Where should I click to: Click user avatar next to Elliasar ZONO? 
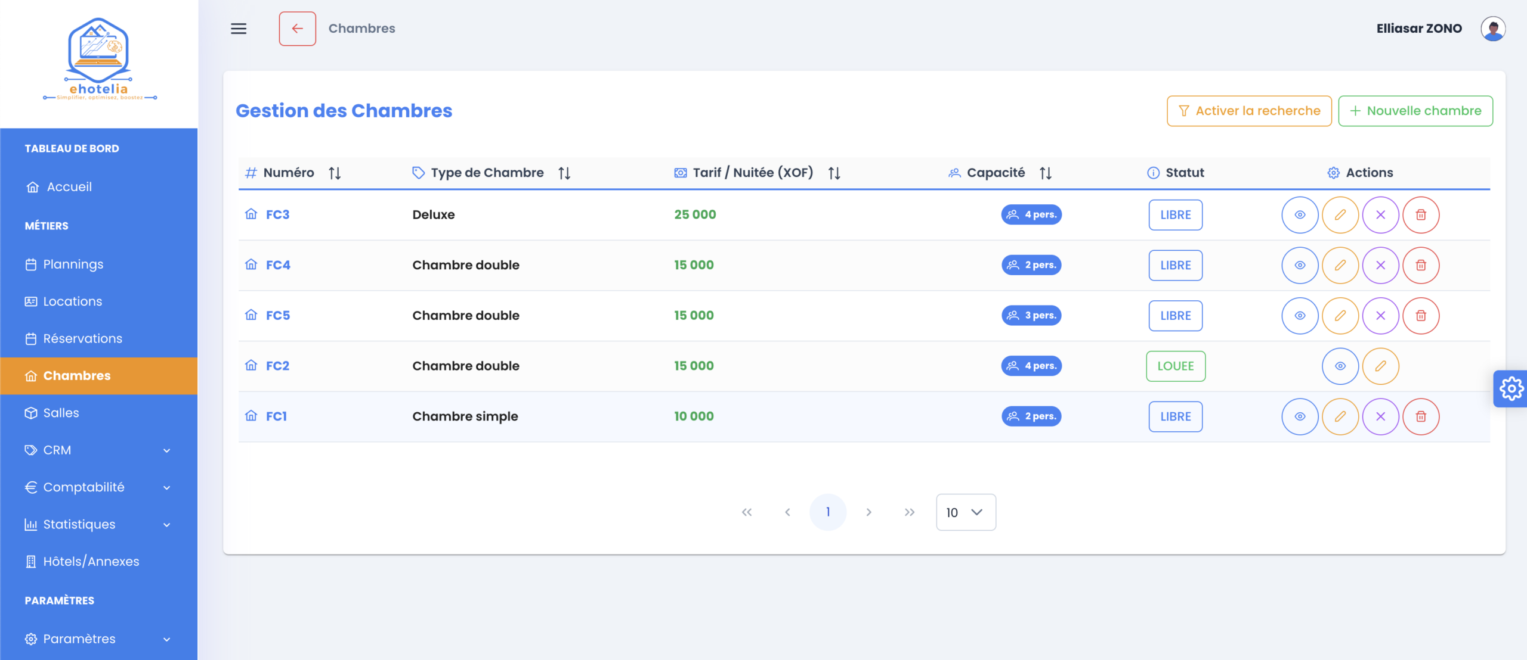[1492, 29]
